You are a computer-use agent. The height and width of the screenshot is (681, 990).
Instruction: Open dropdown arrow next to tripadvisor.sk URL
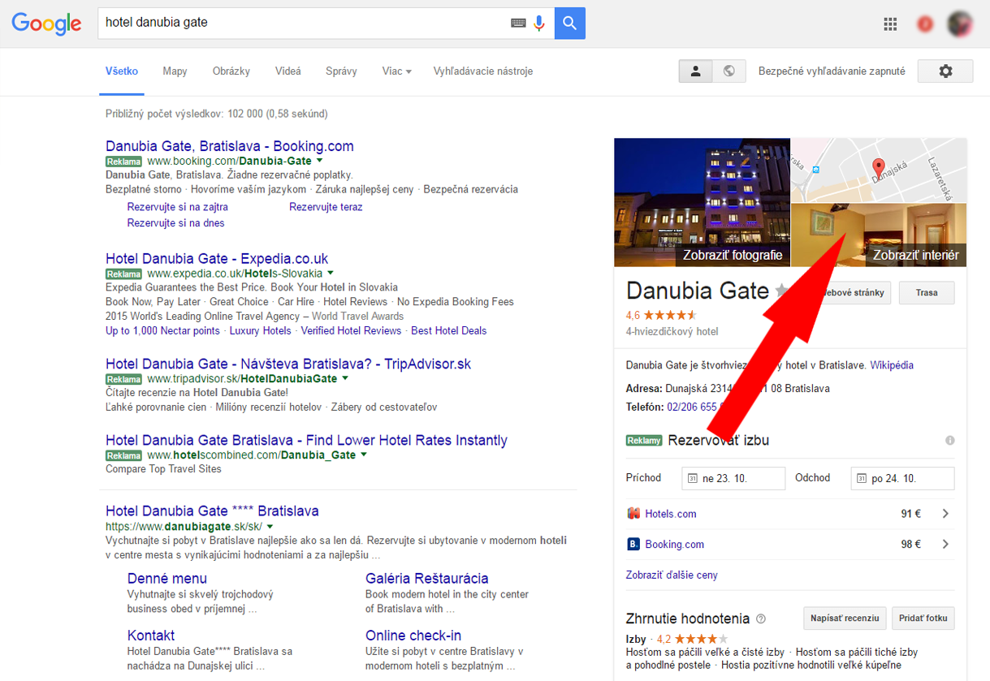(345, 379)
